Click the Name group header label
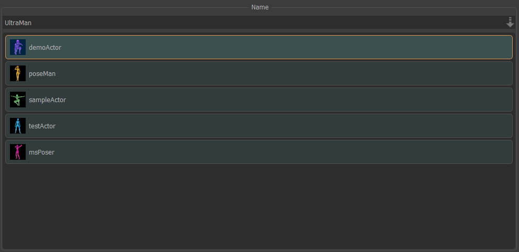Screen dimensions: 519x252 click(260, 7)
